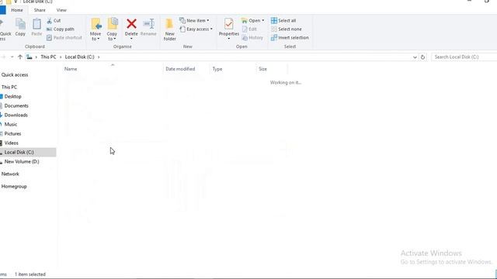
Task: Click Select none in the ribbon
Action: [287, 29]
